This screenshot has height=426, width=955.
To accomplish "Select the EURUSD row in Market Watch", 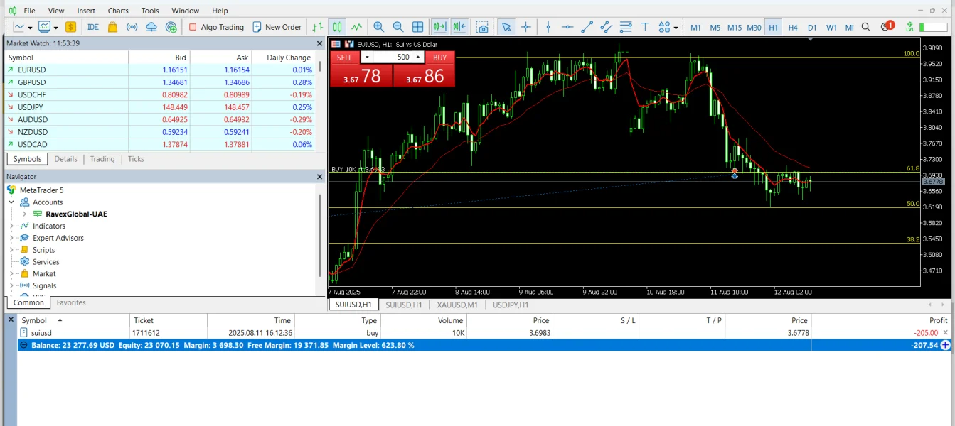I will pos(32,70).
